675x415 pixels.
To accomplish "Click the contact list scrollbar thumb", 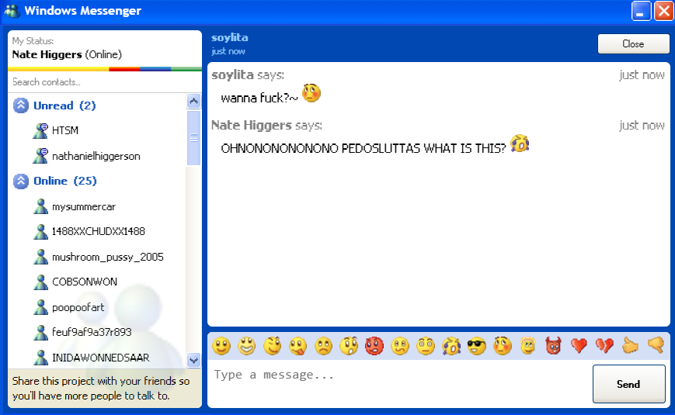I will pos(193,137).
